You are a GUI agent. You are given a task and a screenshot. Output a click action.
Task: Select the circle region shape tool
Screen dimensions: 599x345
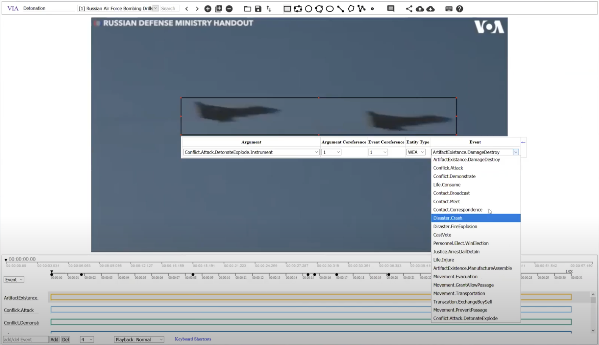coord(309,9)
